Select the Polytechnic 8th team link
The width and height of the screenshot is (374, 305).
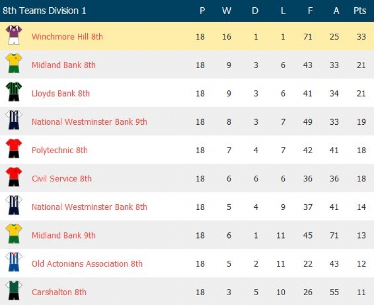[x=59, y=150]
